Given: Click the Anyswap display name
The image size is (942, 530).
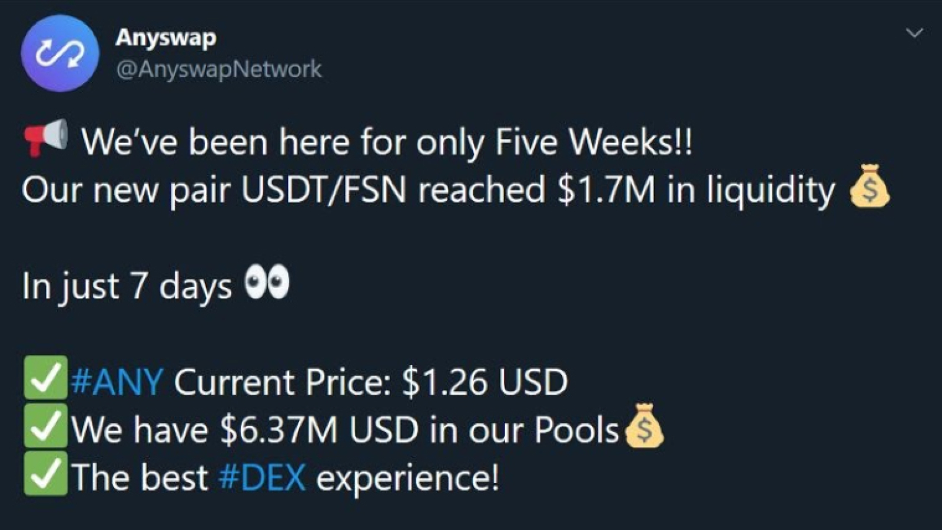Looking at the screenshot, I should click(x=166, y=38).
